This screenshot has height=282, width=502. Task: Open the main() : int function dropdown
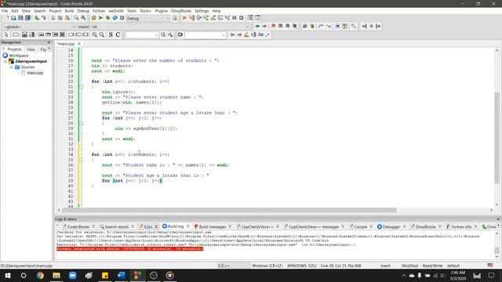click(x=163, y=27)
